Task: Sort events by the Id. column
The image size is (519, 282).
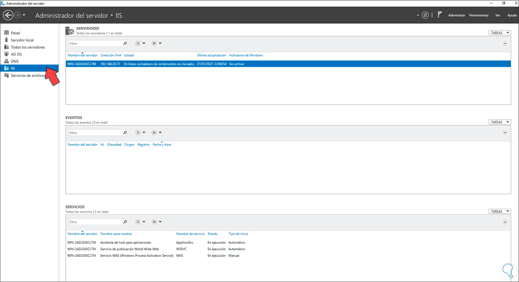Action: (102, 144)
